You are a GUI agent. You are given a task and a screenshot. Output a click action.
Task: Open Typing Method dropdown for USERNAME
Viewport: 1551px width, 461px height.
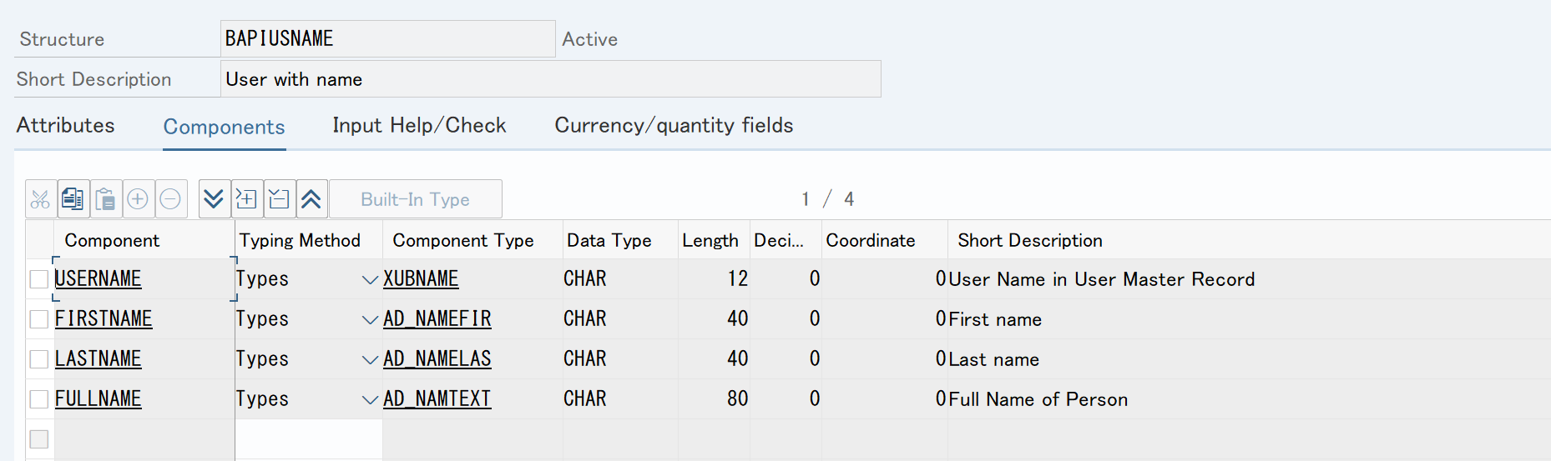click(x=370, y=280)
